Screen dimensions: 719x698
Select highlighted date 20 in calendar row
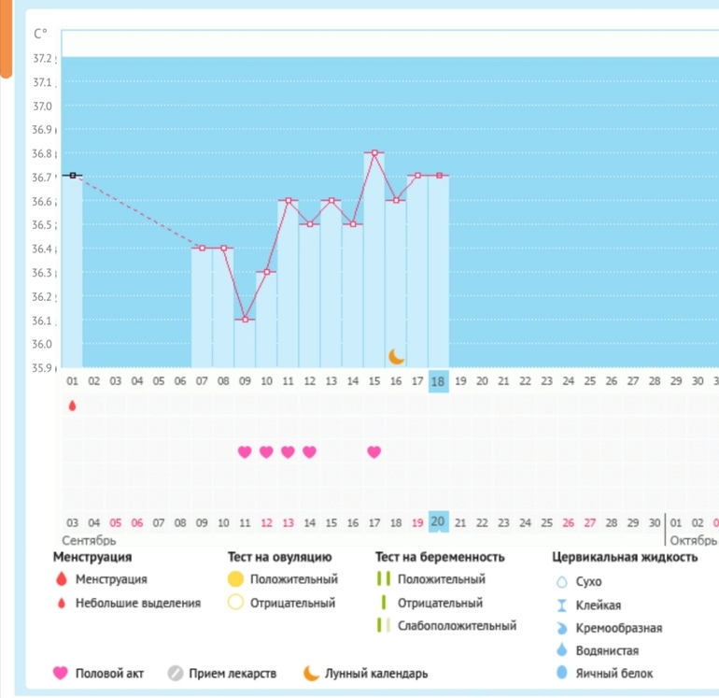click(x=438, y=521)
